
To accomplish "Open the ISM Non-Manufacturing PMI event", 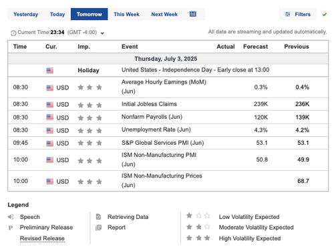I will (x=159, y=160).
